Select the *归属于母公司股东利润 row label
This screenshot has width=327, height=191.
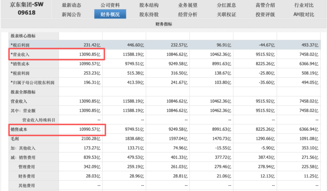pyautogui.click(x=32, y=83)
